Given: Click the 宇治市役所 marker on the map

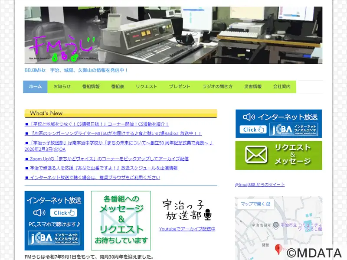Looking at the screenshot, I should (276, 225).
